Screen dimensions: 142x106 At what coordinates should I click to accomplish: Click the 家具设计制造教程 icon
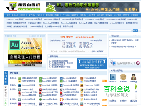point(82,95)
